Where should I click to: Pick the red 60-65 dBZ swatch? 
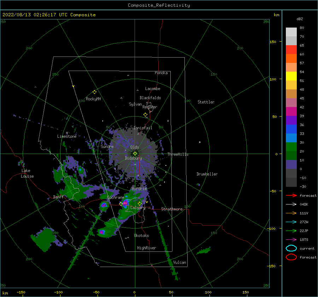[x=291, y=50]
